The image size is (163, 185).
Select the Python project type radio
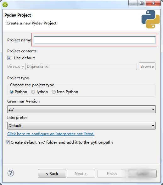point(12,92)
